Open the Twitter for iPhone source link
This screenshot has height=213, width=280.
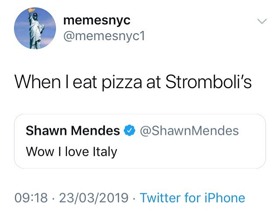(x=192, y=197)
